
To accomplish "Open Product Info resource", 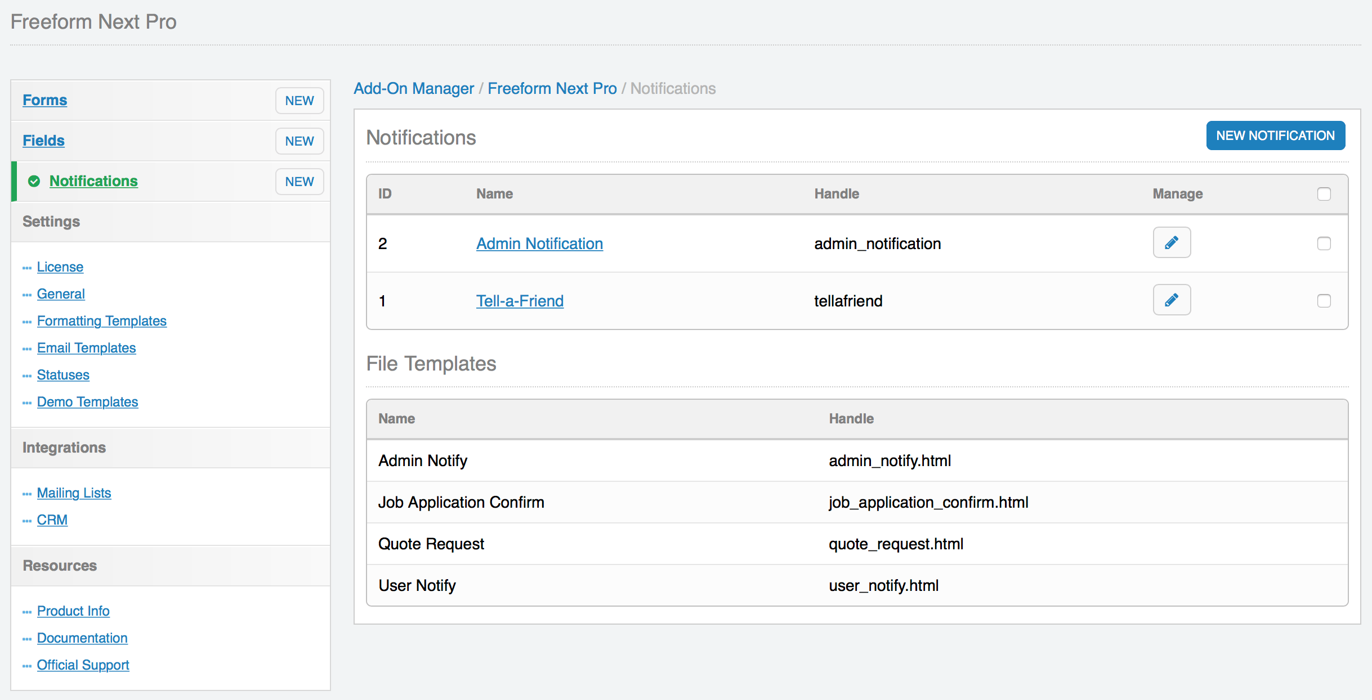I will 73,611.
